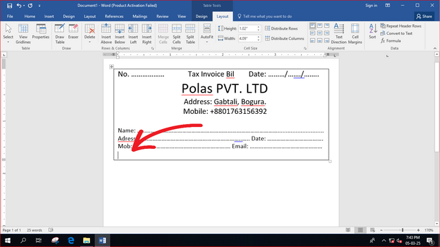Switch to Web Layout view
Image resolution: width=440 pixels, height=247 pixels.
(373, 231)
